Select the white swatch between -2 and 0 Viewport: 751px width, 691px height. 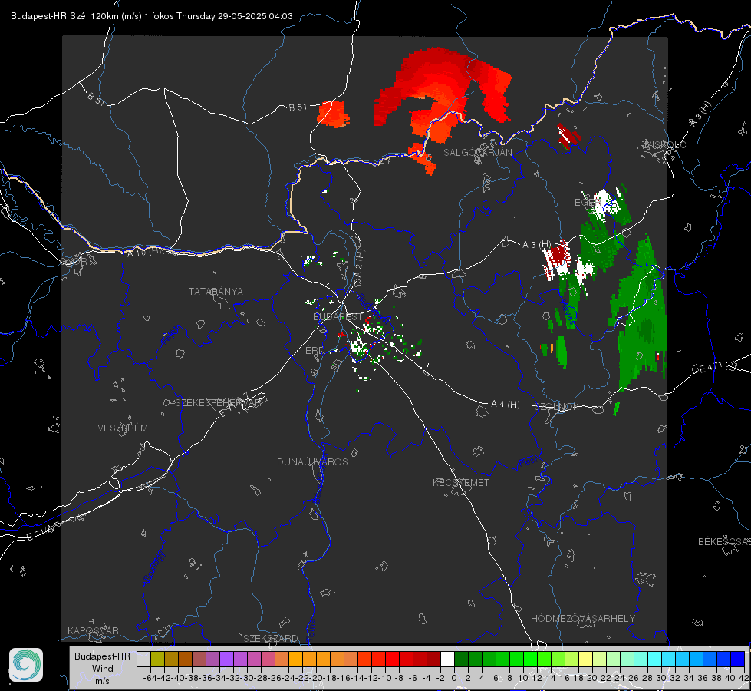(448, 659)
